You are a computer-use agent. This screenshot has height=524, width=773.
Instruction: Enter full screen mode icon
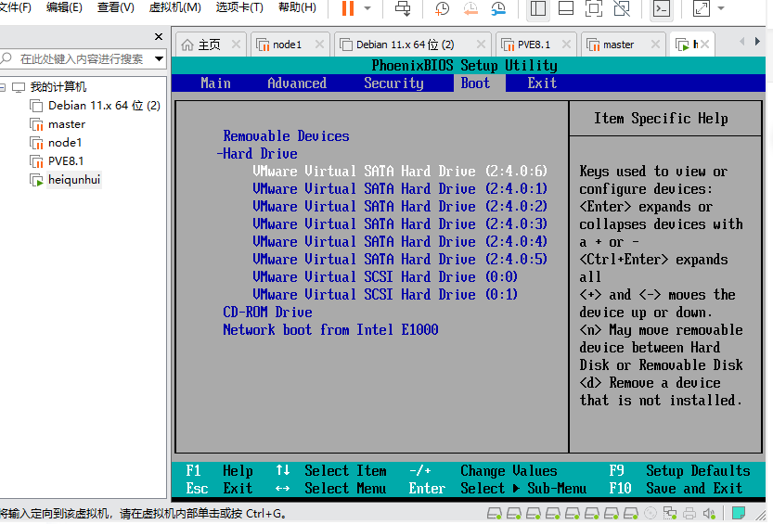[x=594, y=8]
